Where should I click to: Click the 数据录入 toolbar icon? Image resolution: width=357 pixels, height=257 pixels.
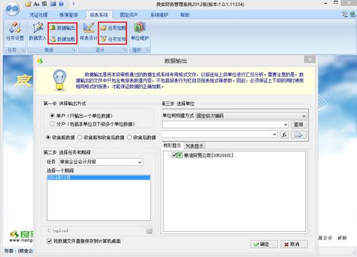point(37,32)
